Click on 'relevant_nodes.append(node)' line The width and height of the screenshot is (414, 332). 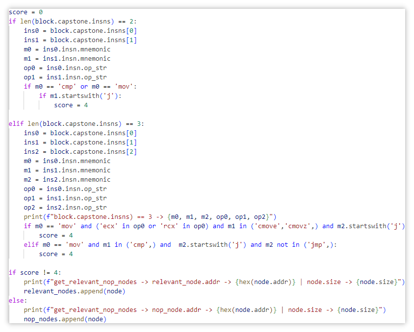75,291
